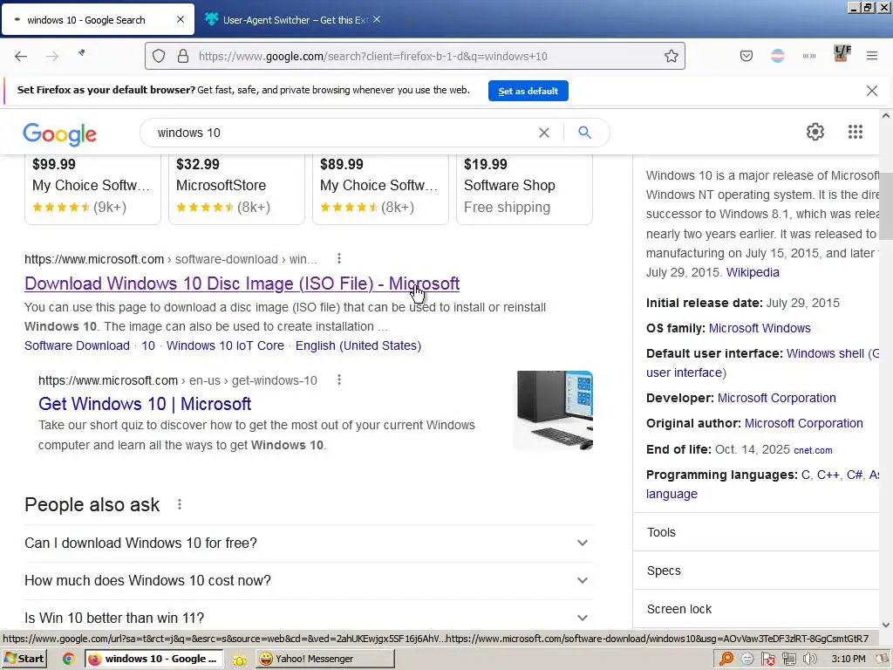Click the network computers tray icon
Screen dimensions: 893x670
pos(788,659)
